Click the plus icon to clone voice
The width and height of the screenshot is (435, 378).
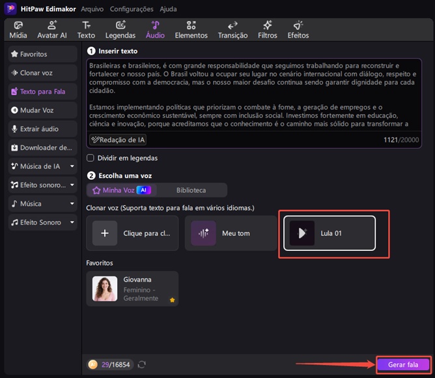click(x=105, y=233)
